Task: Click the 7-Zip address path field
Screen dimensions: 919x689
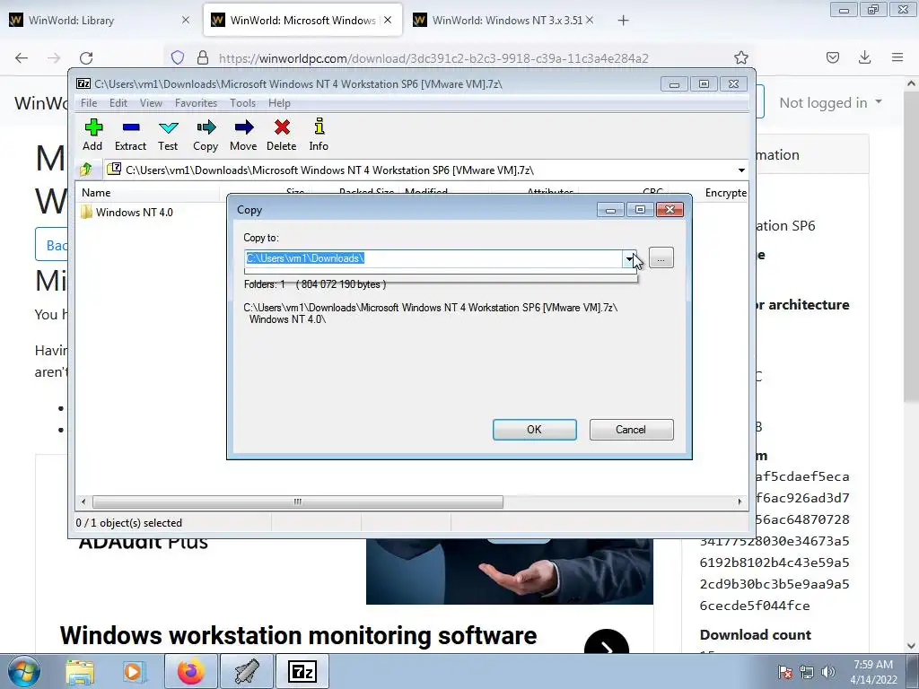Action: [420, 170]
